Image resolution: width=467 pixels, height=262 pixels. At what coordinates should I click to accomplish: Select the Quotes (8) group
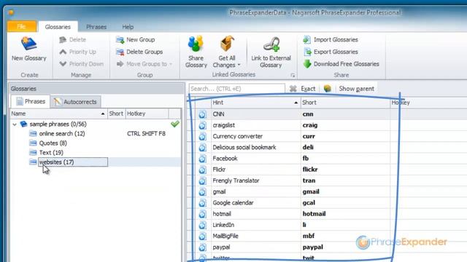coord(53,143)
